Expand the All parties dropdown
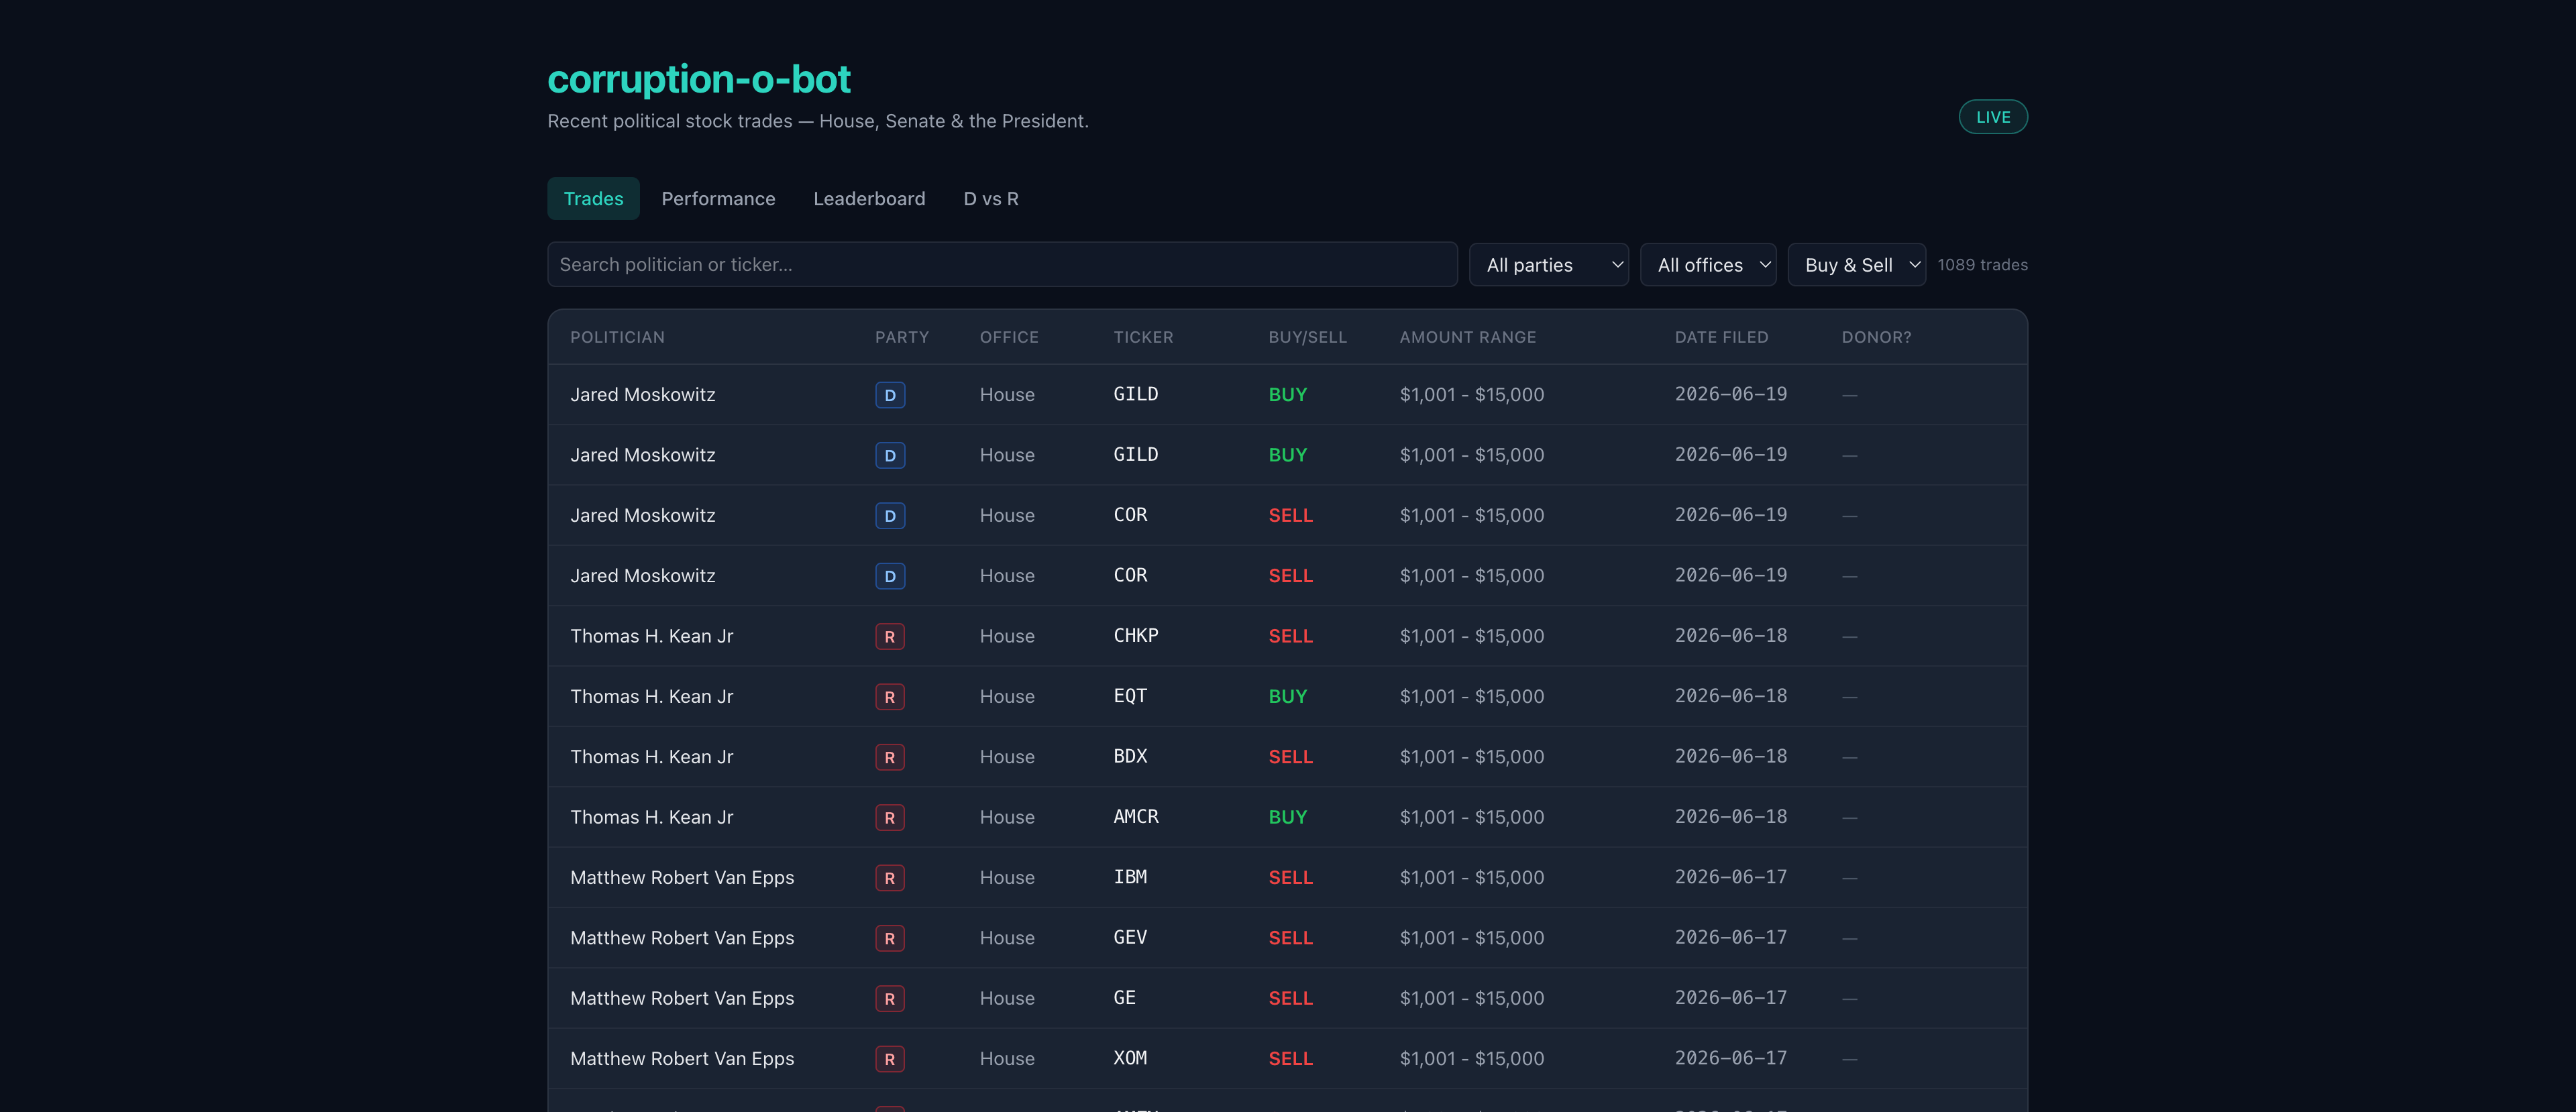This screenshot has height=1112, width=2576. click(x=1548, y=264)
